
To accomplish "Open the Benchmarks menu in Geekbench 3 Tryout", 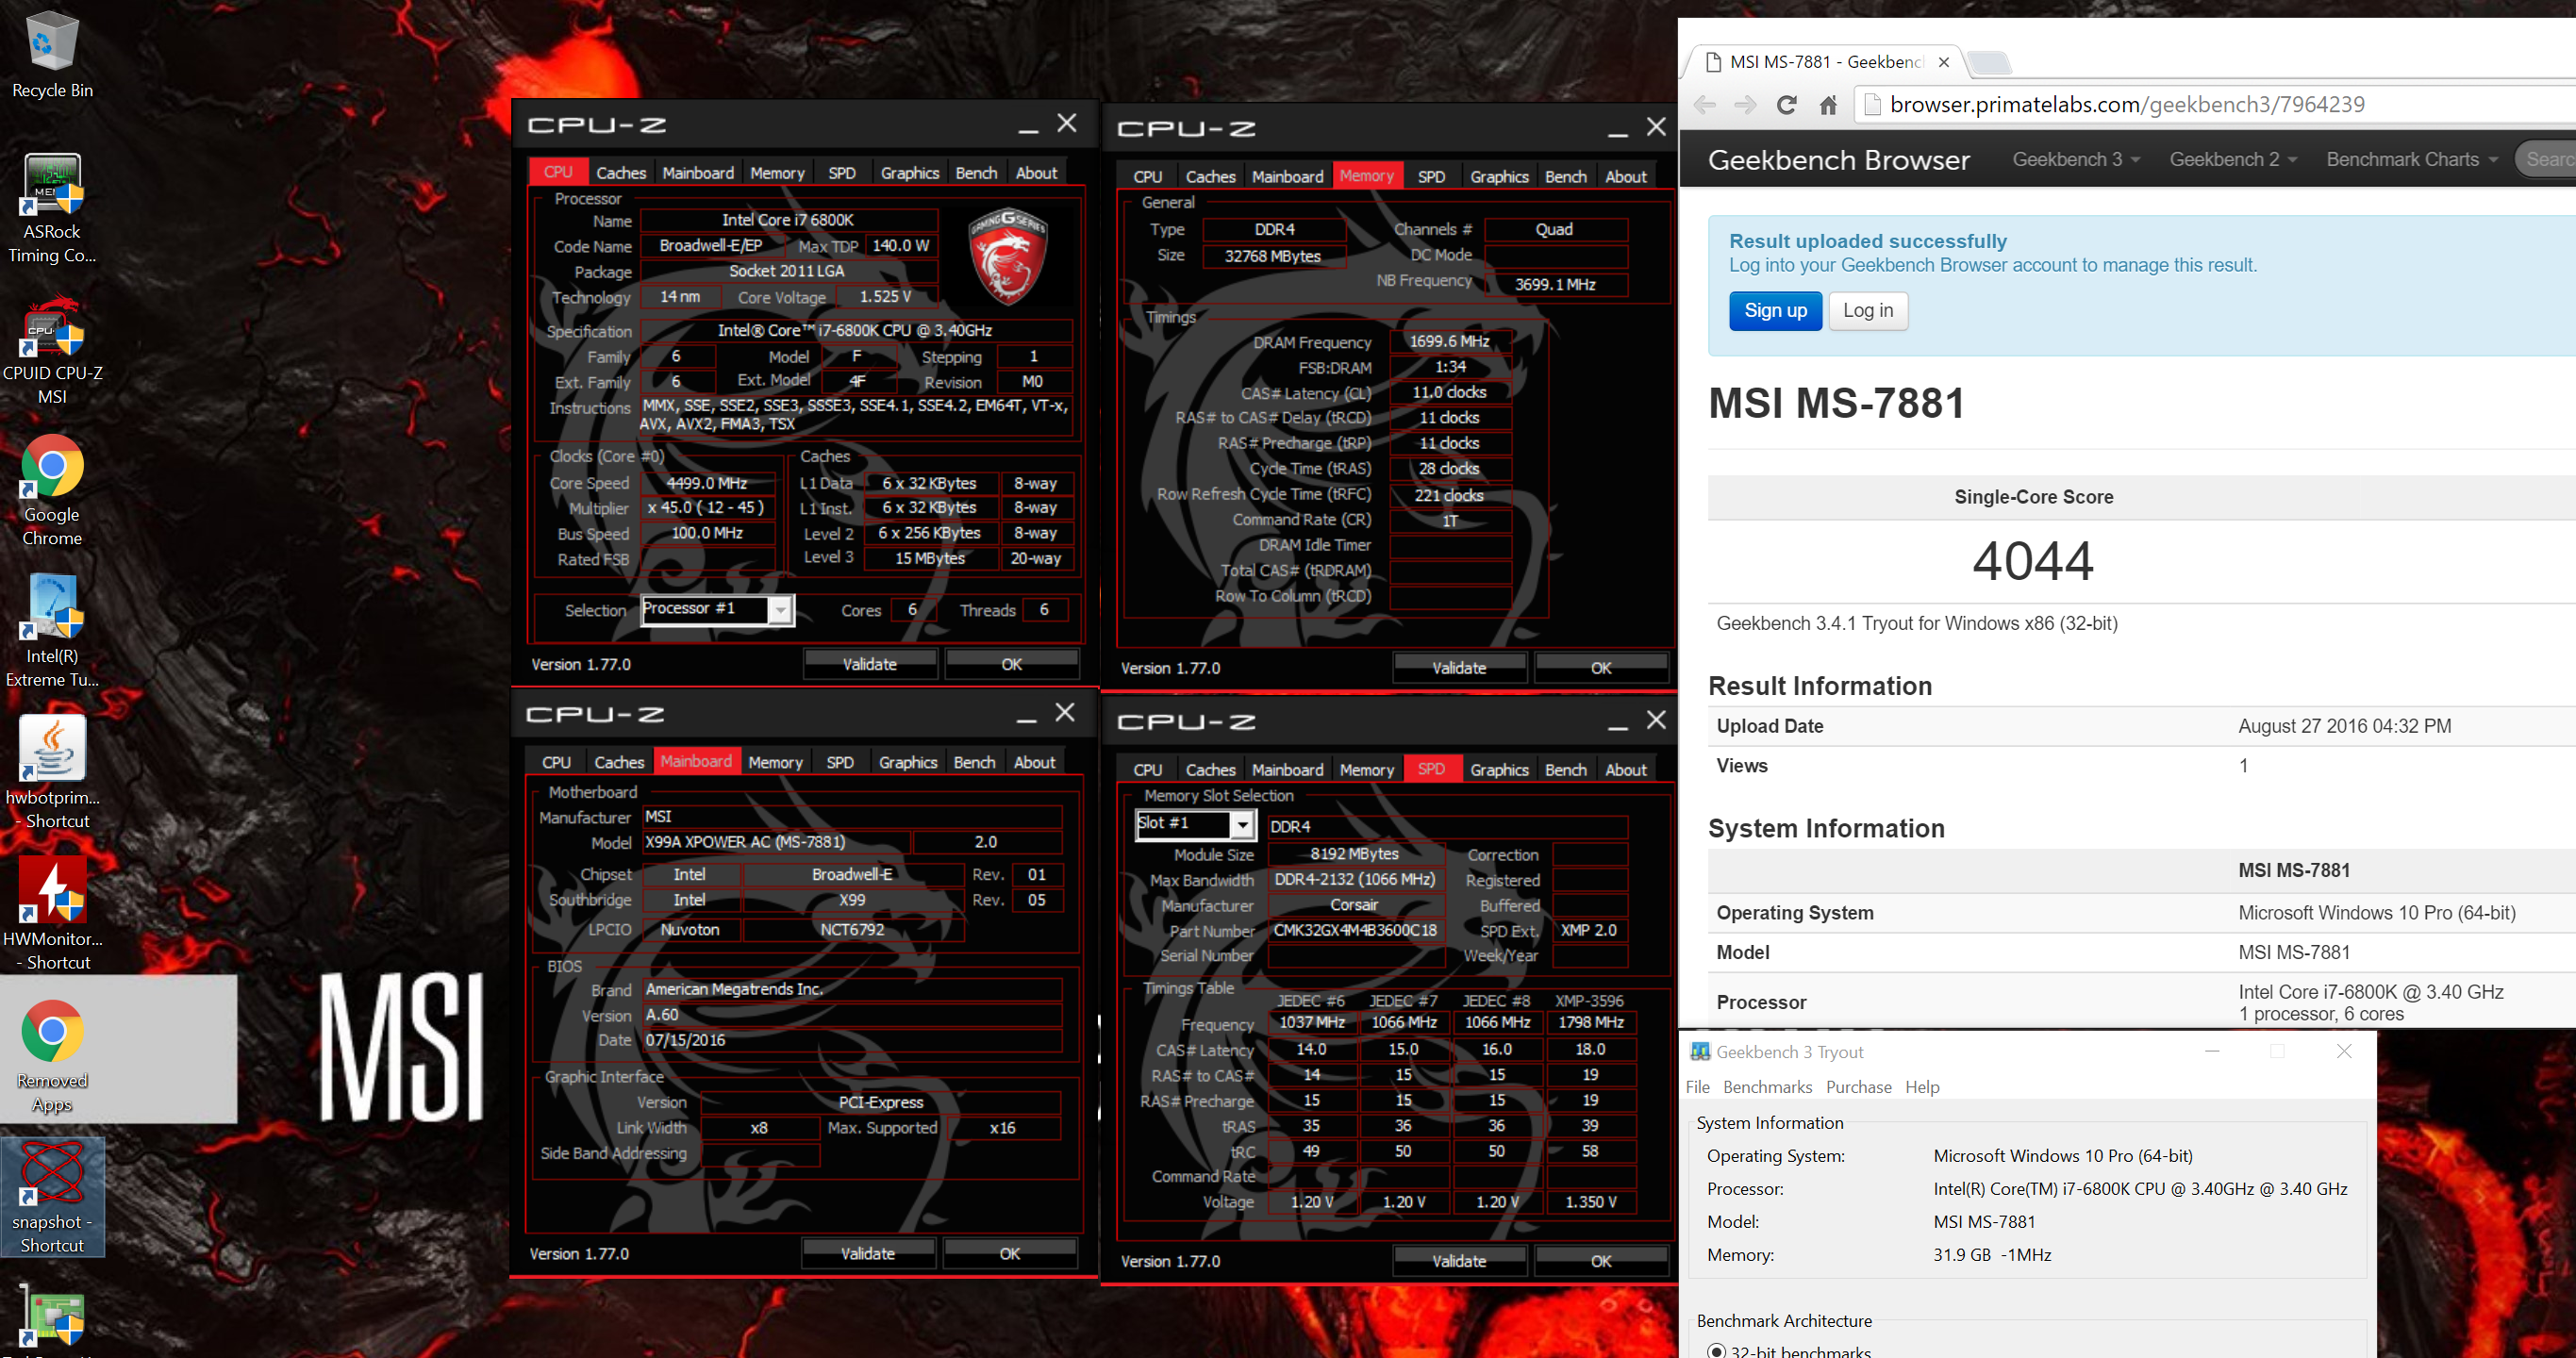I will 1767,1087.
